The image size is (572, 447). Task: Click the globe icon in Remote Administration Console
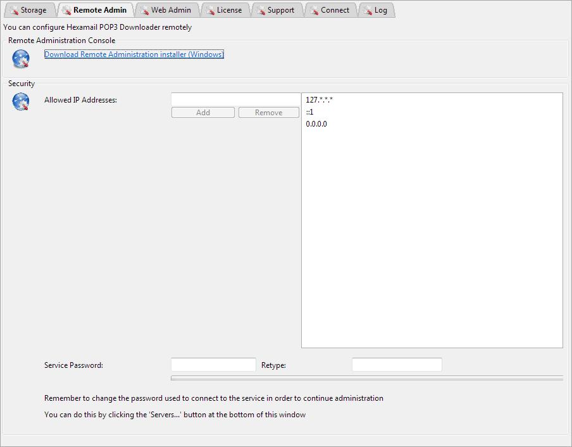pos(20,58)
